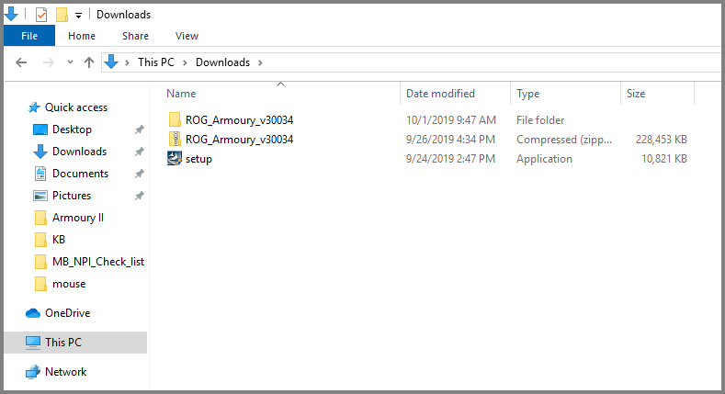The height and width of the screenshot is (394, 725).
Task: Open the File menu tab
Action: click(x=29, y=36)
